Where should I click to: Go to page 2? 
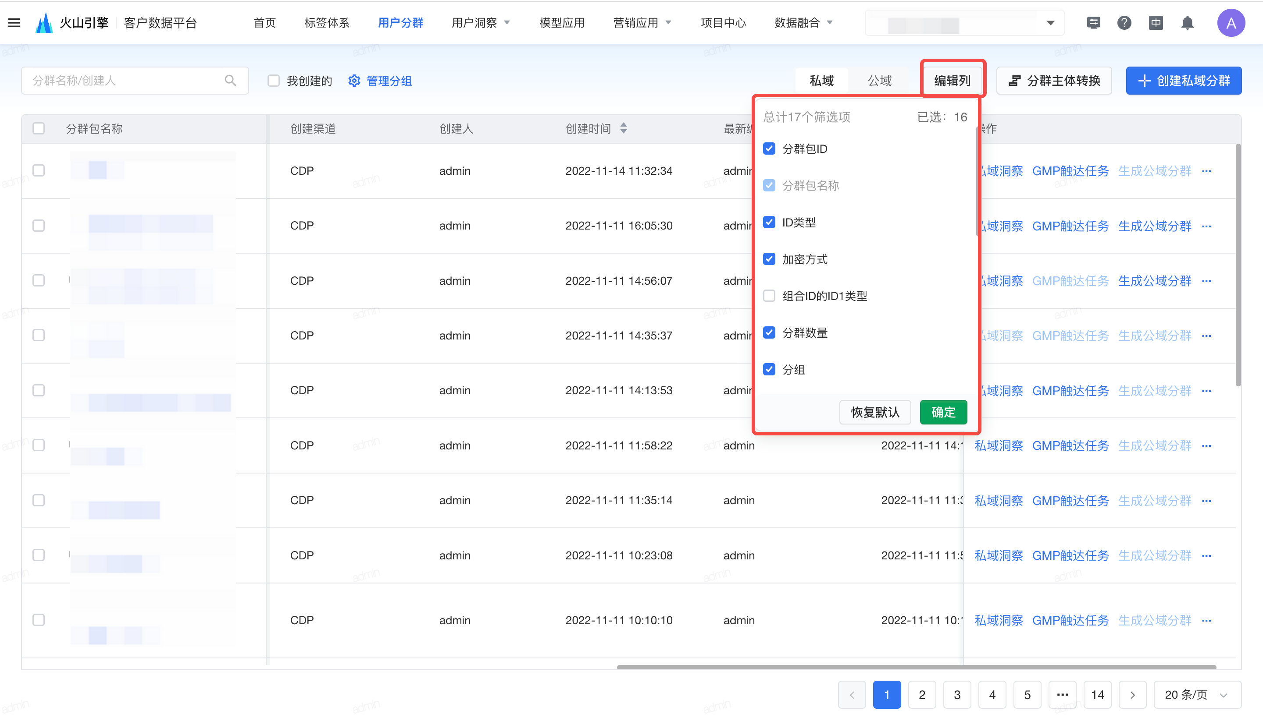(922, 695)
